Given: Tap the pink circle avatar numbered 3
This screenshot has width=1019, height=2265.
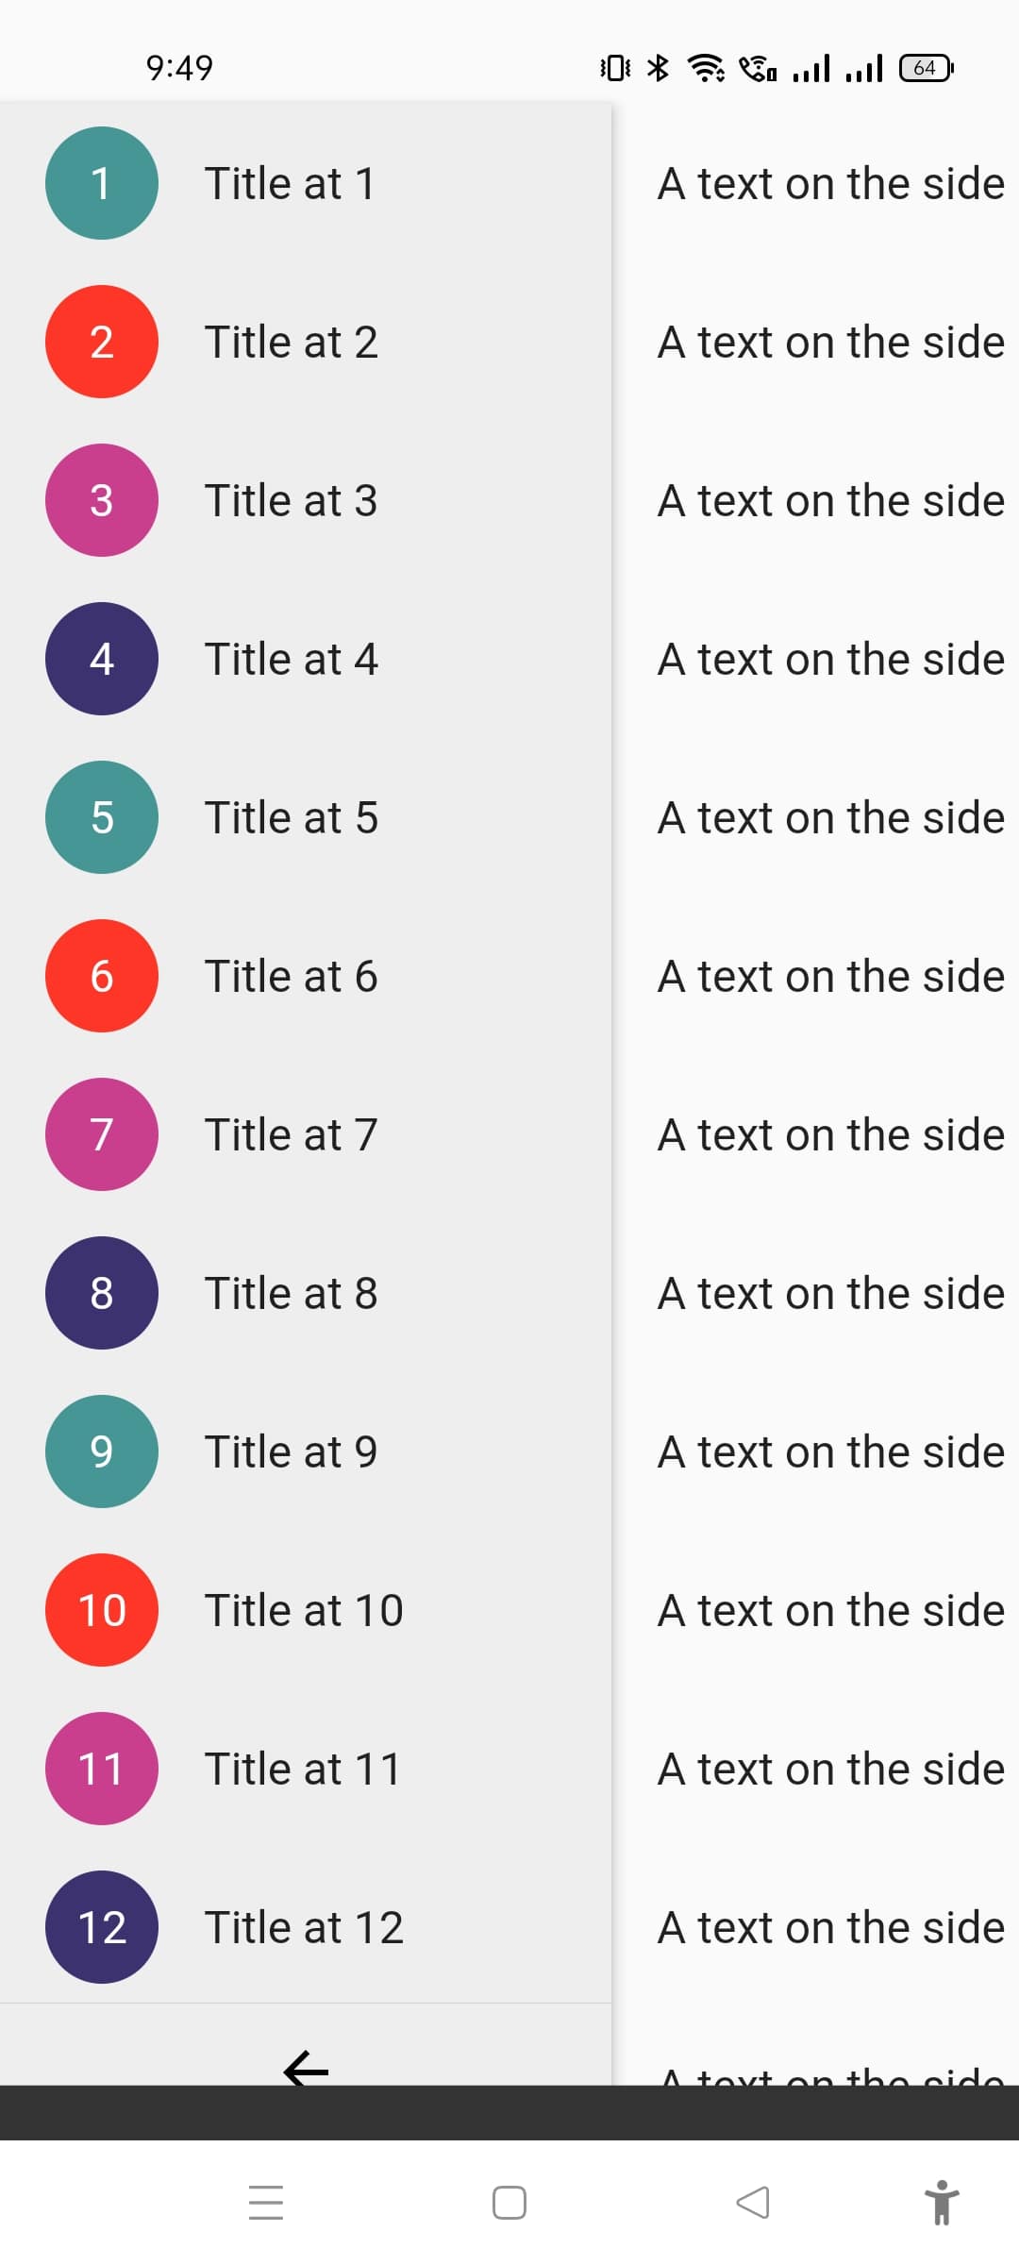Looking at the screenshot, I should (102, 500).
